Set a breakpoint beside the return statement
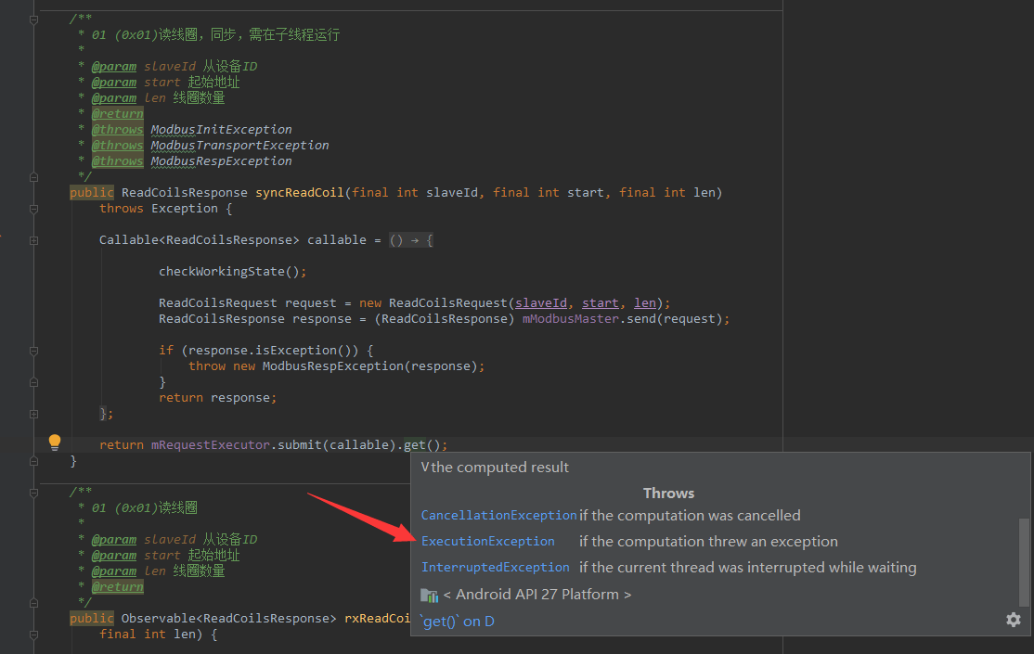 [19, 443]
